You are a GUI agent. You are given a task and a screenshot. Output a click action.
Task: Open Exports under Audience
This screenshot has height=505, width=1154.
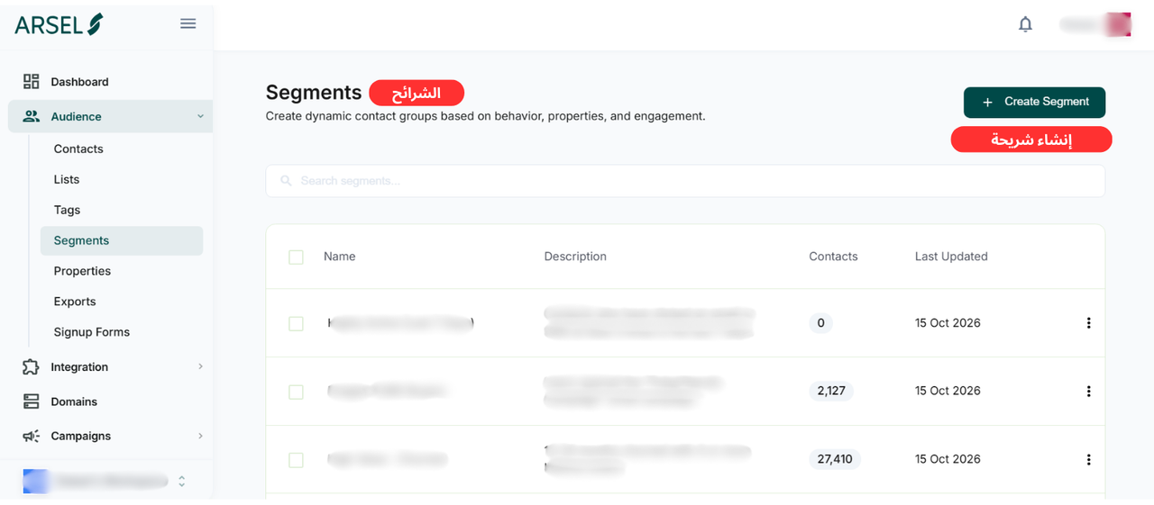point(75,302)
